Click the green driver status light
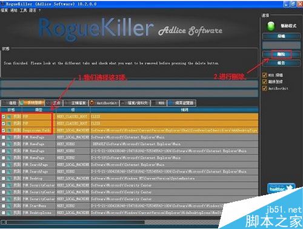This screenshot has width=303, height=229. click(271, 26)
